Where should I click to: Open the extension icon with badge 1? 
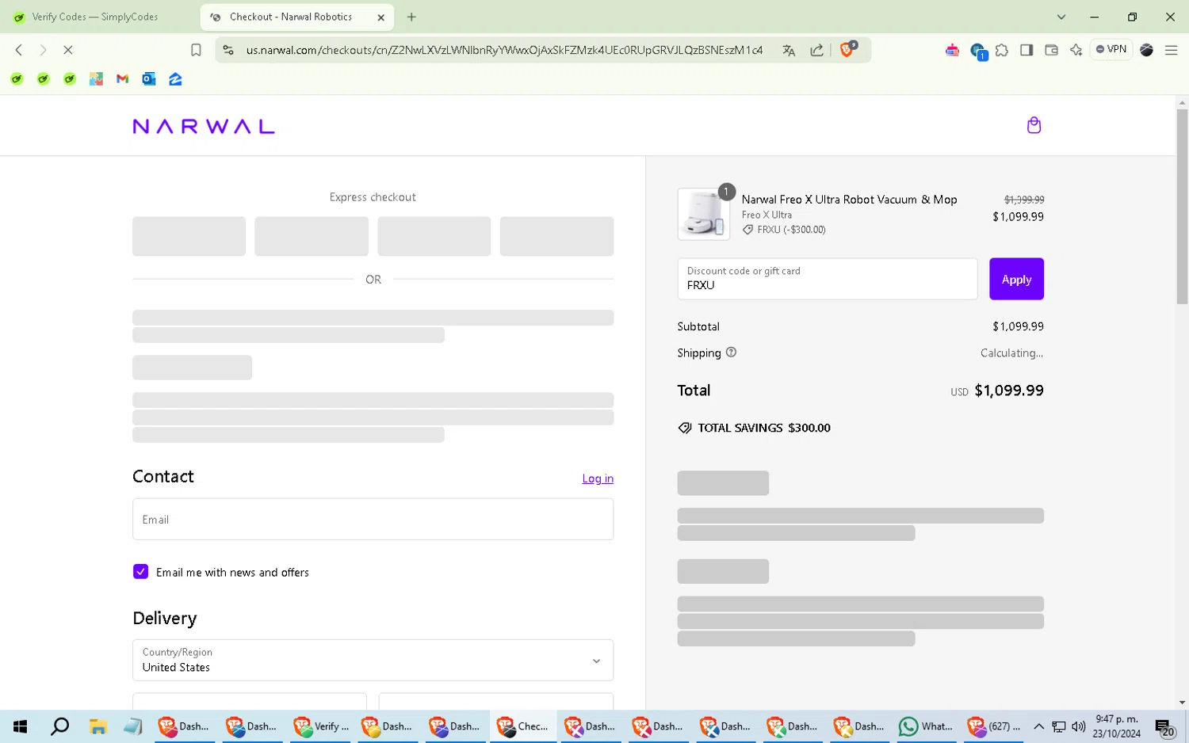[978, 51]
